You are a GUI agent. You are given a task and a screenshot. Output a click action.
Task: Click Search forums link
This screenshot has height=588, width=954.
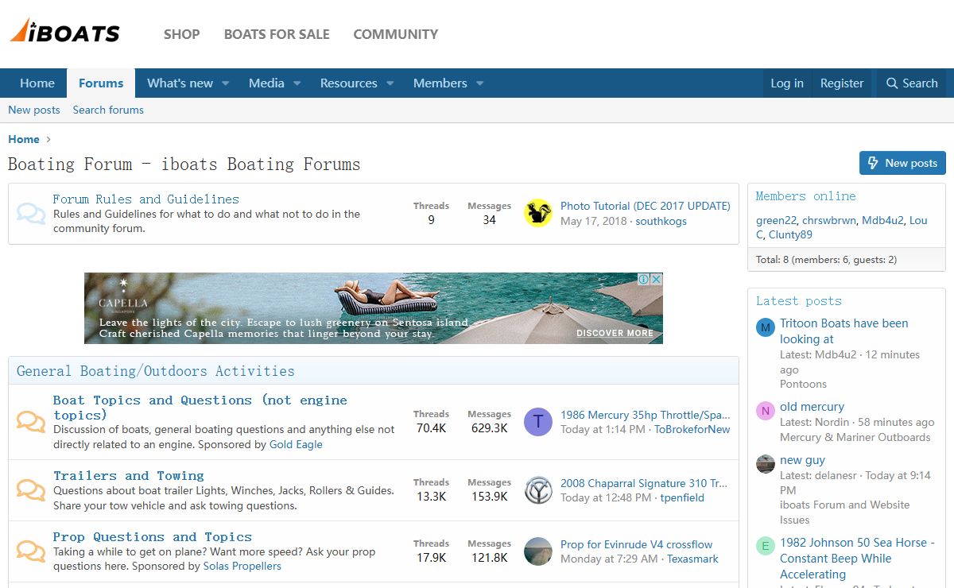(x=108, y=110)
